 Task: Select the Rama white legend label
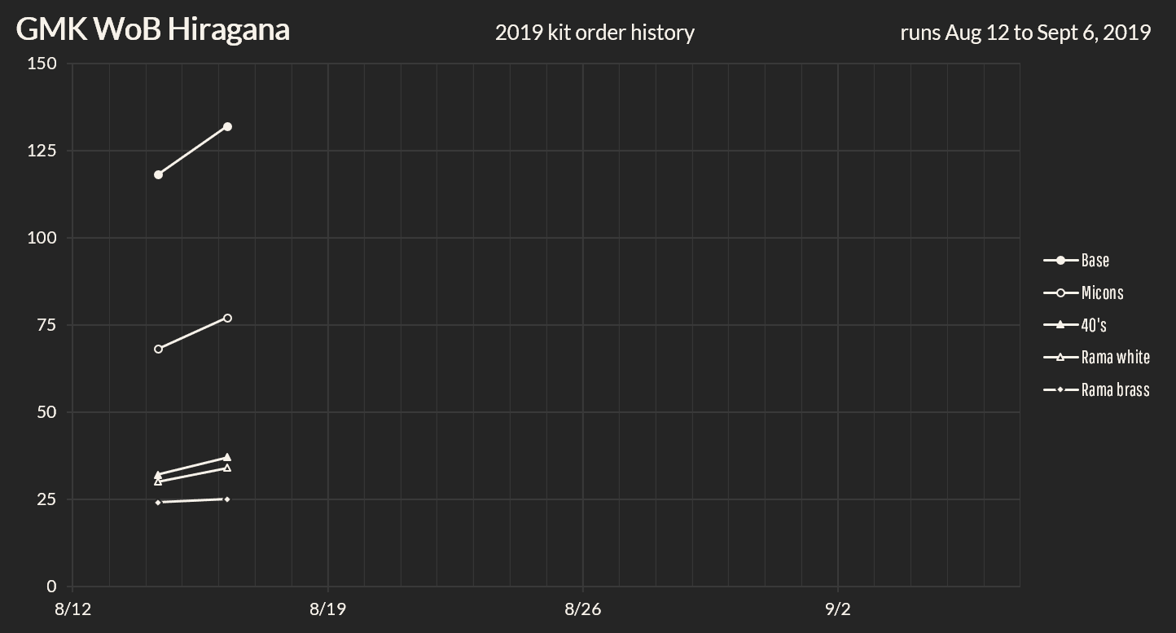1116,357
